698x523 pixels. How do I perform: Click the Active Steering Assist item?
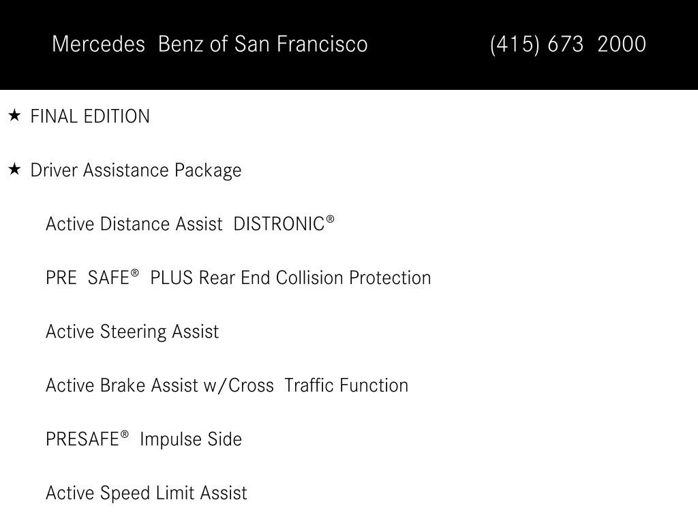click(x=132, y=332)
